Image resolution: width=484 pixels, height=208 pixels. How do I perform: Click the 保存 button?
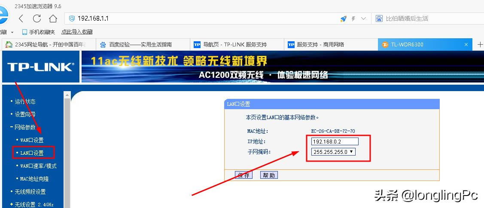pyautogui.click(x=244, y=175)
